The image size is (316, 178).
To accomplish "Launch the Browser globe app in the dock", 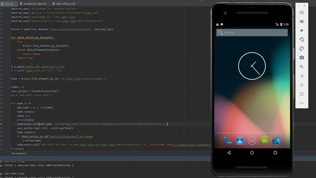I will click(x=276, y=141).
